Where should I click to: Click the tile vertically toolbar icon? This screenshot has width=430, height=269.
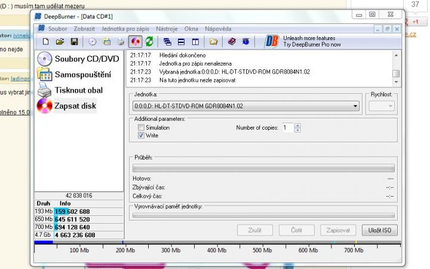[195, 42]
